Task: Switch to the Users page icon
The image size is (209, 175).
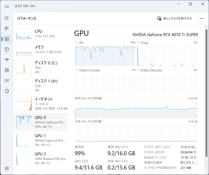Action: click(x=7, y=70)
